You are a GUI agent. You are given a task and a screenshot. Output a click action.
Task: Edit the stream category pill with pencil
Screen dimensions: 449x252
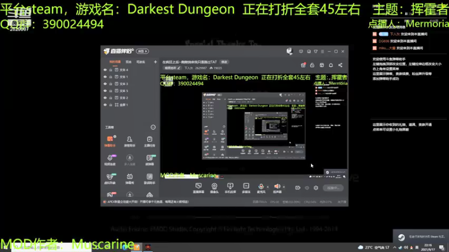coord(172,68)
